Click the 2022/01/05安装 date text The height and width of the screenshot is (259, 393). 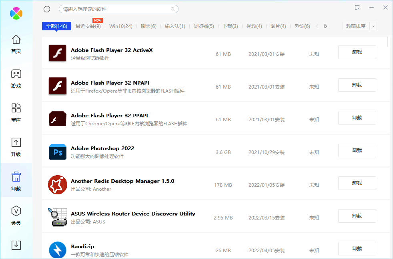pyautogui.click(x=267, y=185)
